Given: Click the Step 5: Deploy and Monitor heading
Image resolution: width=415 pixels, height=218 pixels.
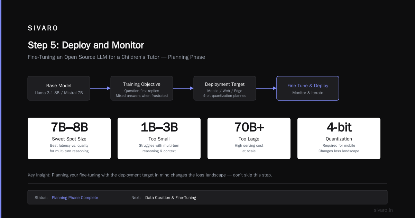Looking at the screenshot, I should (86, 45).
